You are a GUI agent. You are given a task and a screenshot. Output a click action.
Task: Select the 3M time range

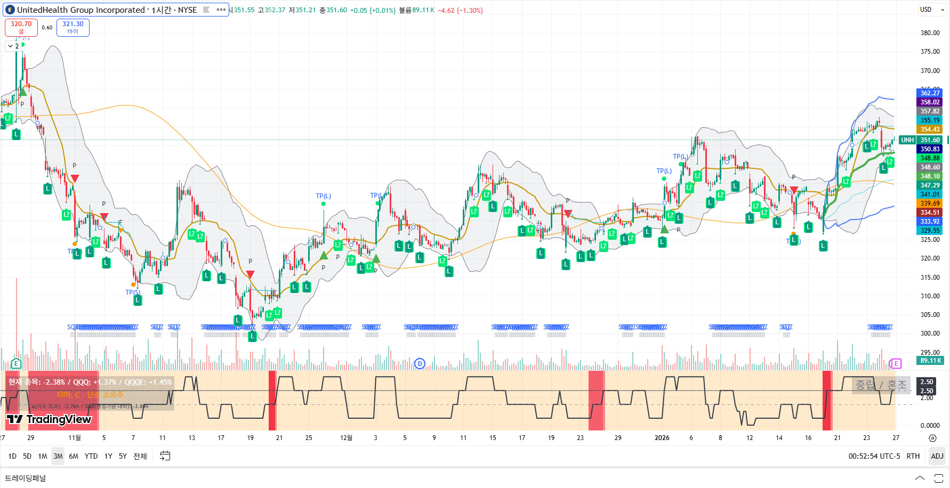point(58,456)
